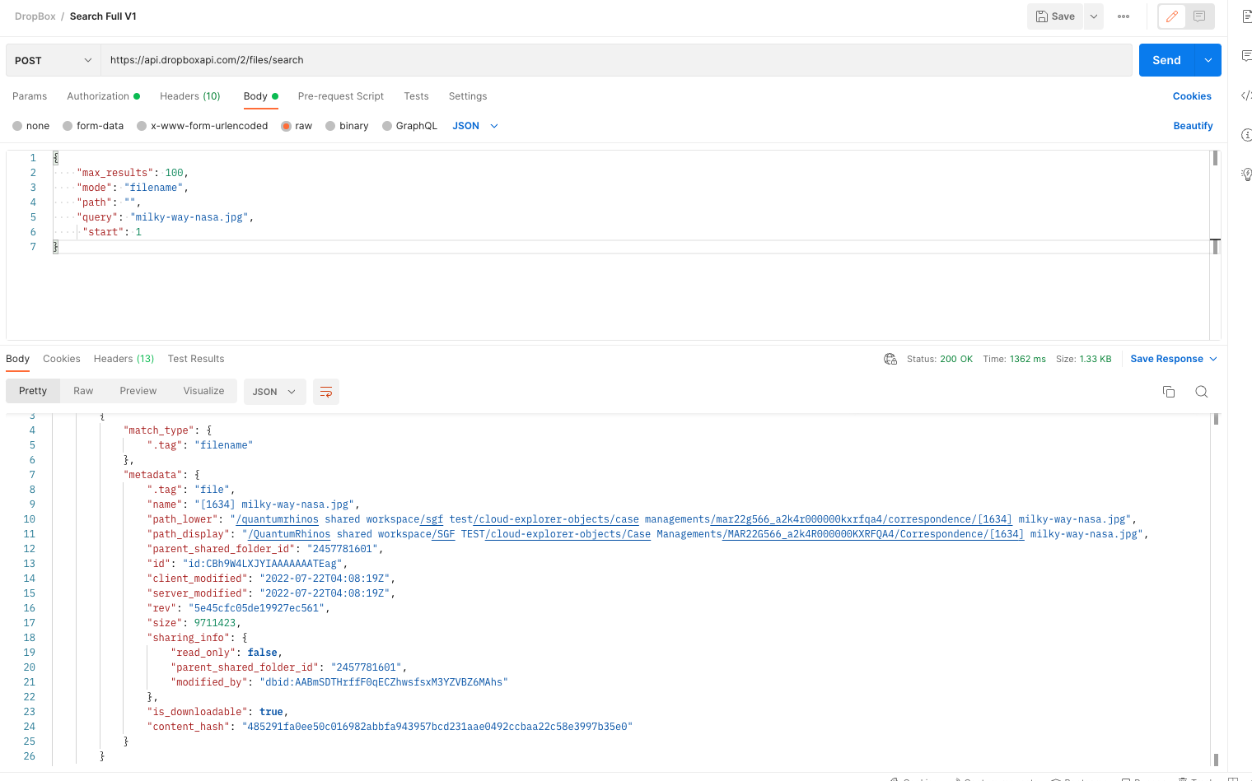Open the response Headers (13) tab

(124, 359)
